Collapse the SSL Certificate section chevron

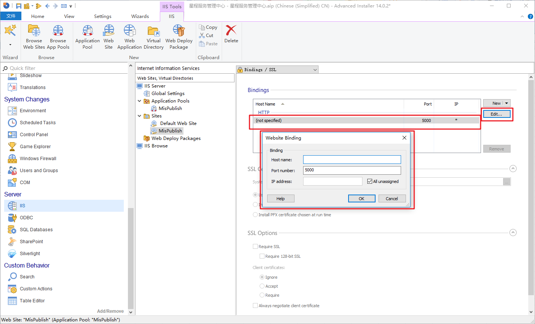pyautogui.click(x=513, y=169)
